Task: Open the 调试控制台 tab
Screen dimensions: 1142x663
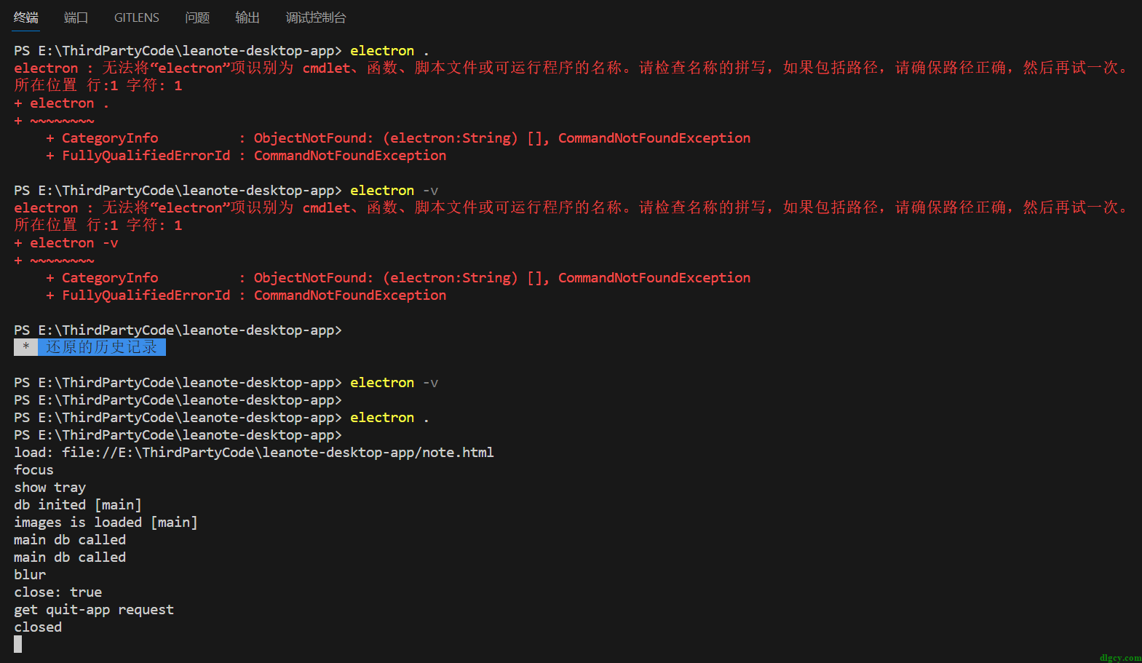Action: point(316,17)
